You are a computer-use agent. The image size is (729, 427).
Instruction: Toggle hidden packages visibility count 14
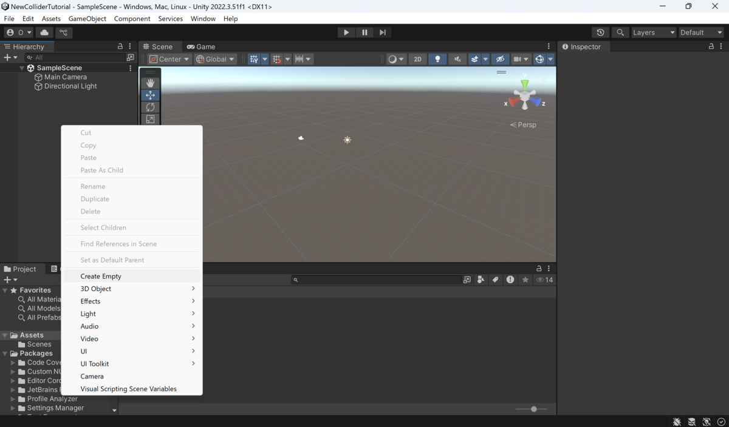coord(544,280)
